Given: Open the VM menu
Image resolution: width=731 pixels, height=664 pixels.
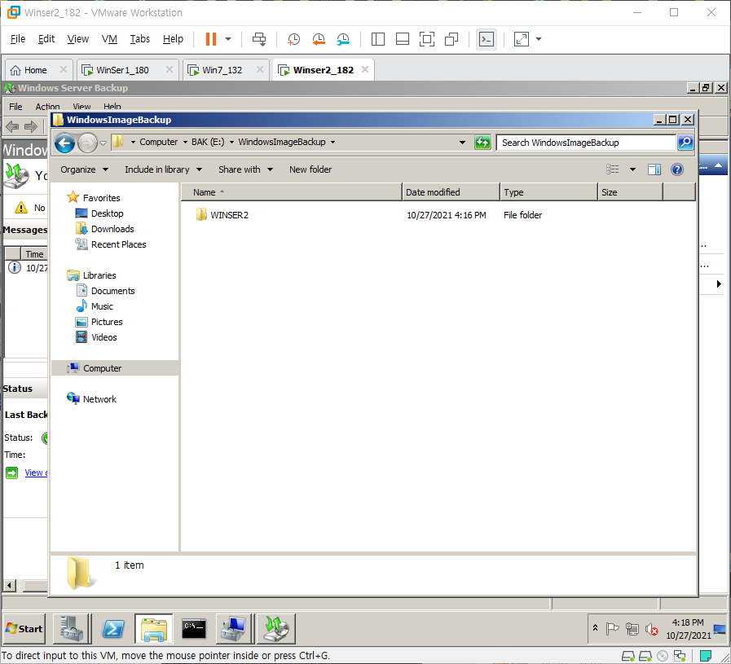Looking at the screenshot, I should (x=109, y=38).
